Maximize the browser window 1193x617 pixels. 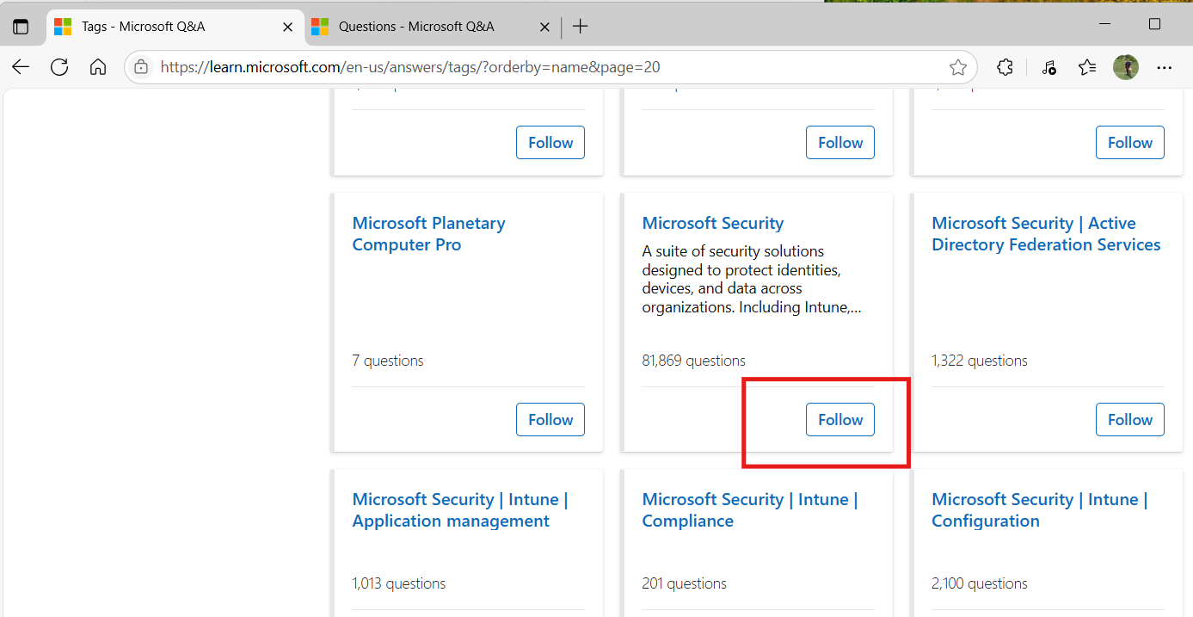pos(1155,24)
